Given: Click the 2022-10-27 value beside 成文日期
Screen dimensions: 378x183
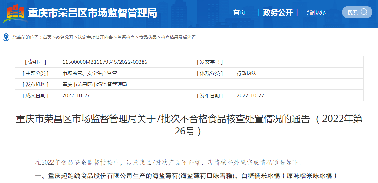Looking at the screenshot, I should tap(76, 95).
